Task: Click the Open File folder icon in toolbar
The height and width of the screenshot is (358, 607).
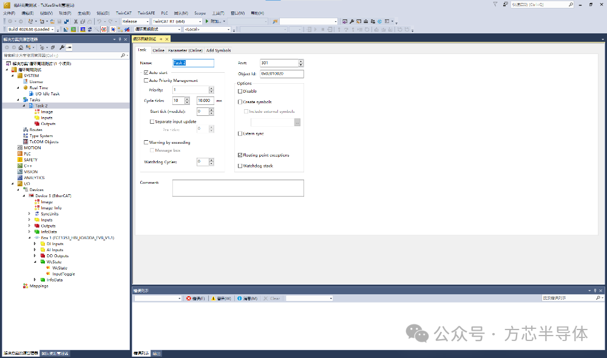Action: pos(52,21)
